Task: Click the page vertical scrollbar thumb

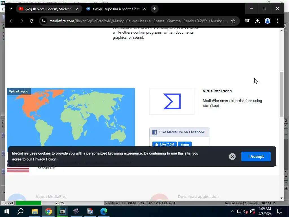Action: (x=281, y=94)
